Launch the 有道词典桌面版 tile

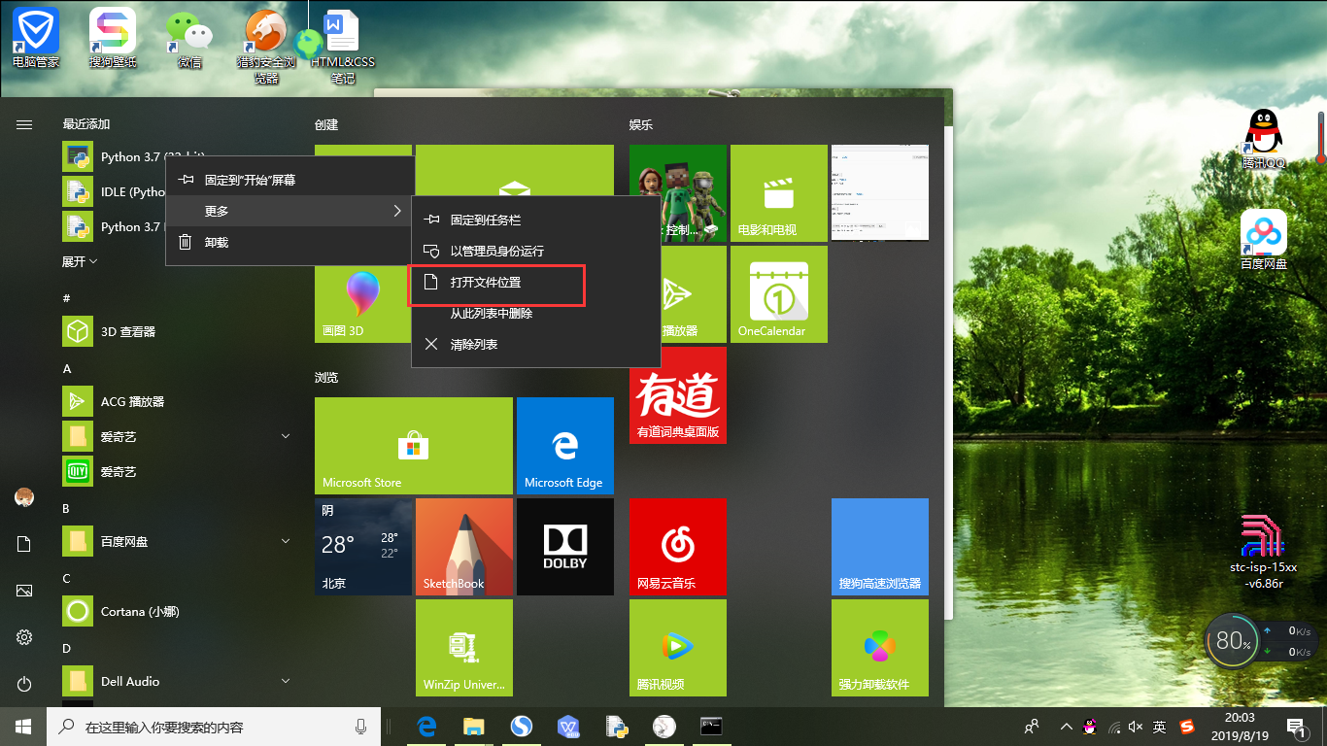click(678, 395)
